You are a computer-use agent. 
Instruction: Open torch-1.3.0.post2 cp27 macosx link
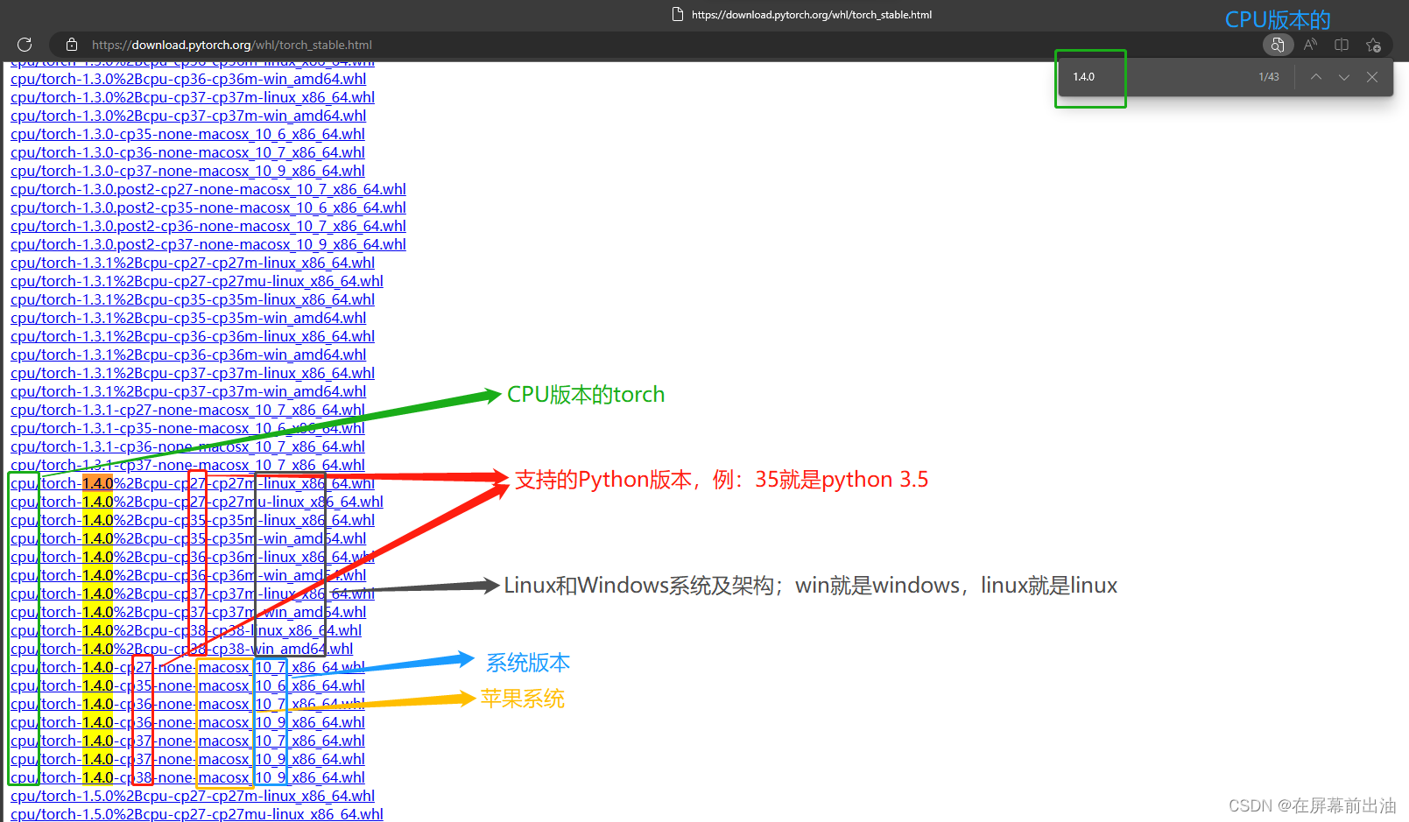[x=208, y=189]
